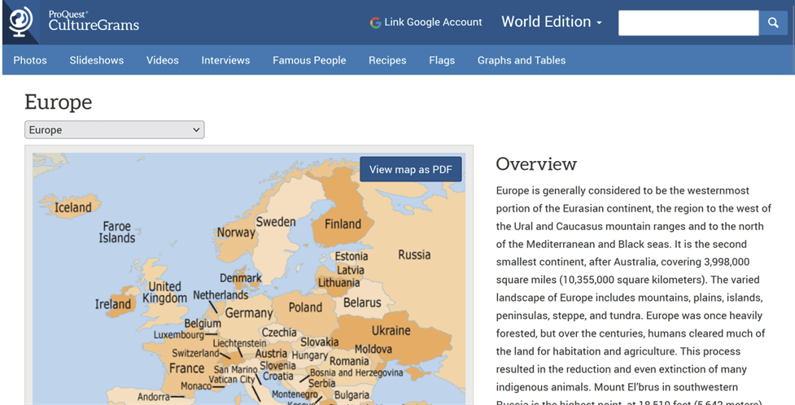Browse the Recipes section
795x405 pixels.
[387, 60]
